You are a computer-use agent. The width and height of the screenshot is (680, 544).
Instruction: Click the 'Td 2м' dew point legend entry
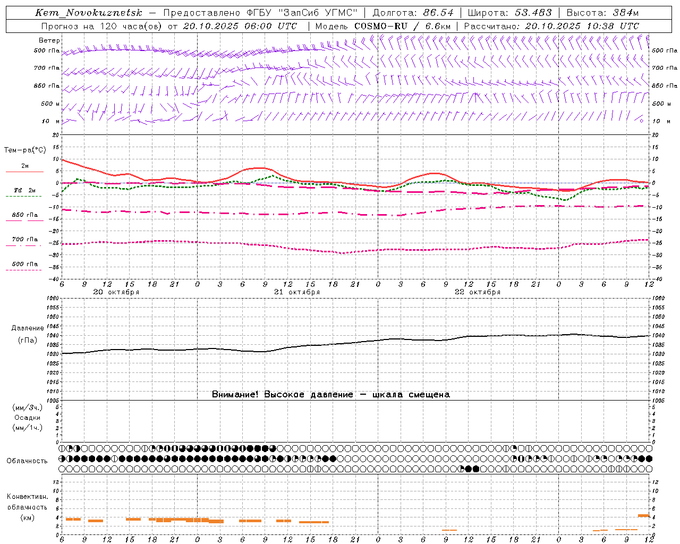pos(25,190)
